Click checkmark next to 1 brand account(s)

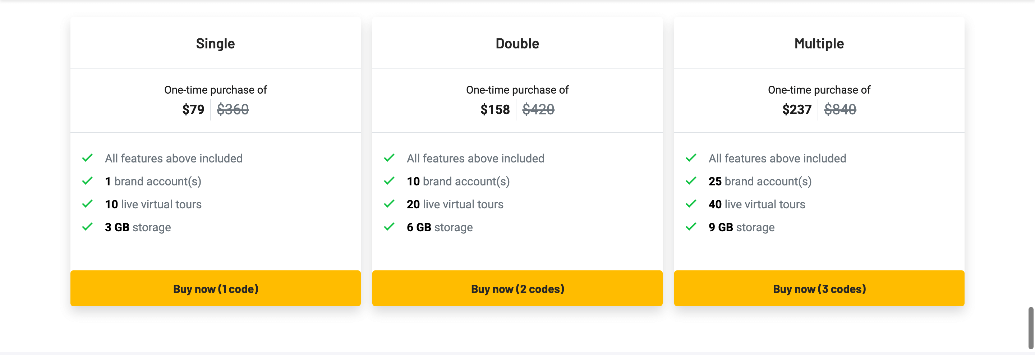88,181
